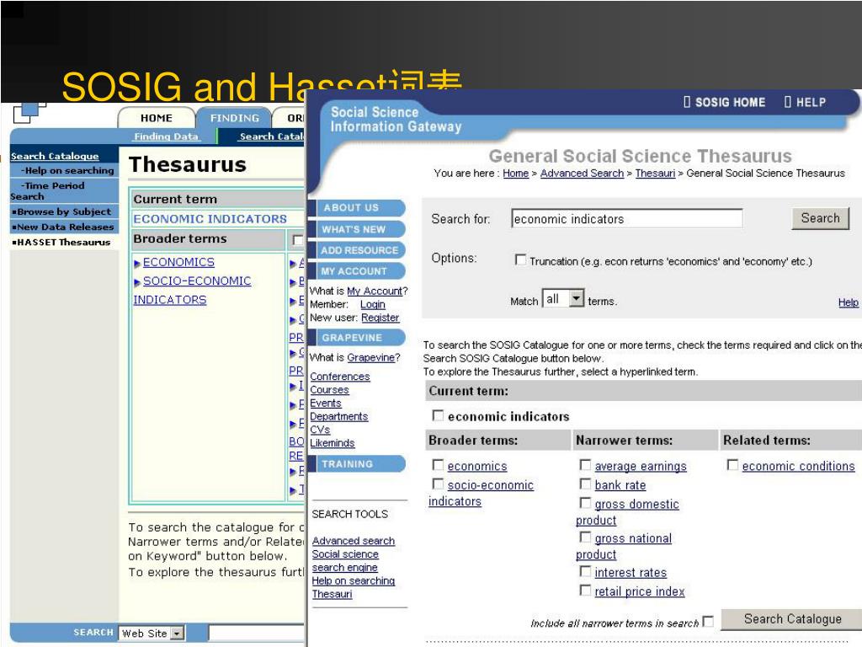
Task: Open the CVs link
Action: tap(320, 430)
